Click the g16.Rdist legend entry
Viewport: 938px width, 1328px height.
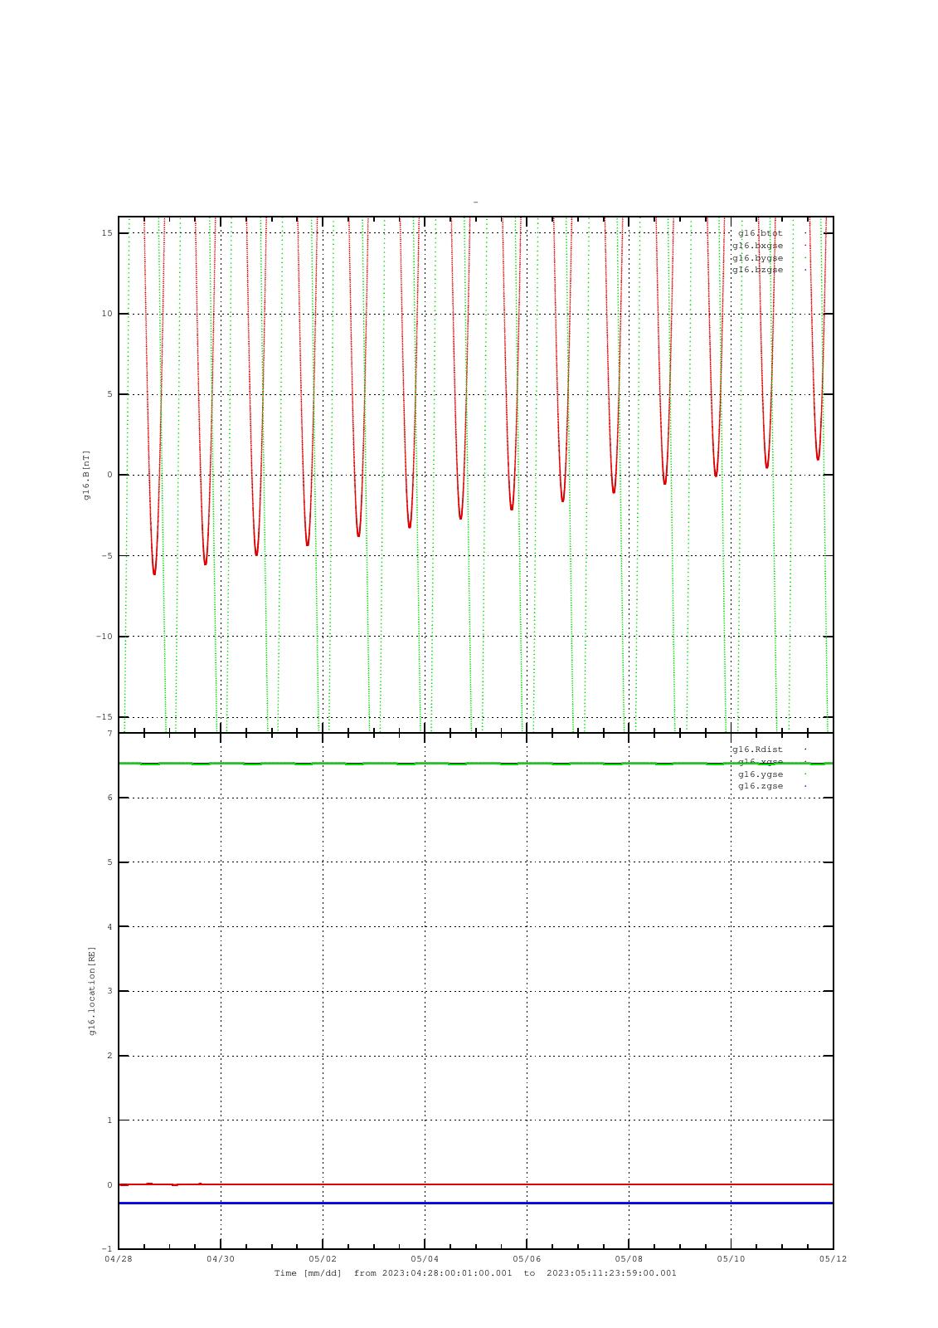(757, 749)
